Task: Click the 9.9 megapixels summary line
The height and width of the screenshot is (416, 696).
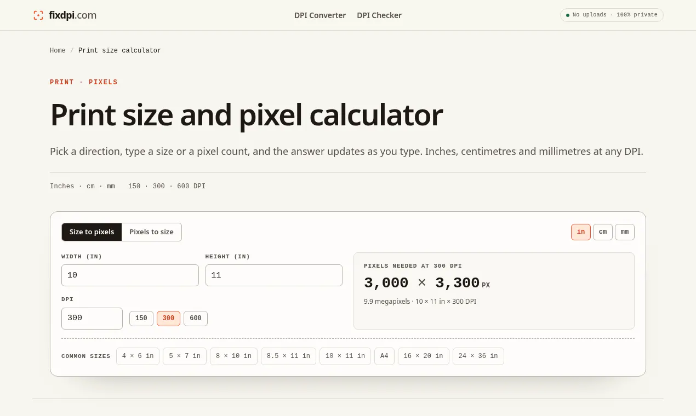Action: 420,302
